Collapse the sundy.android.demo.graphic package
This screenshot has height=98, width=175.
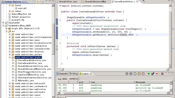tap(10, 57)
